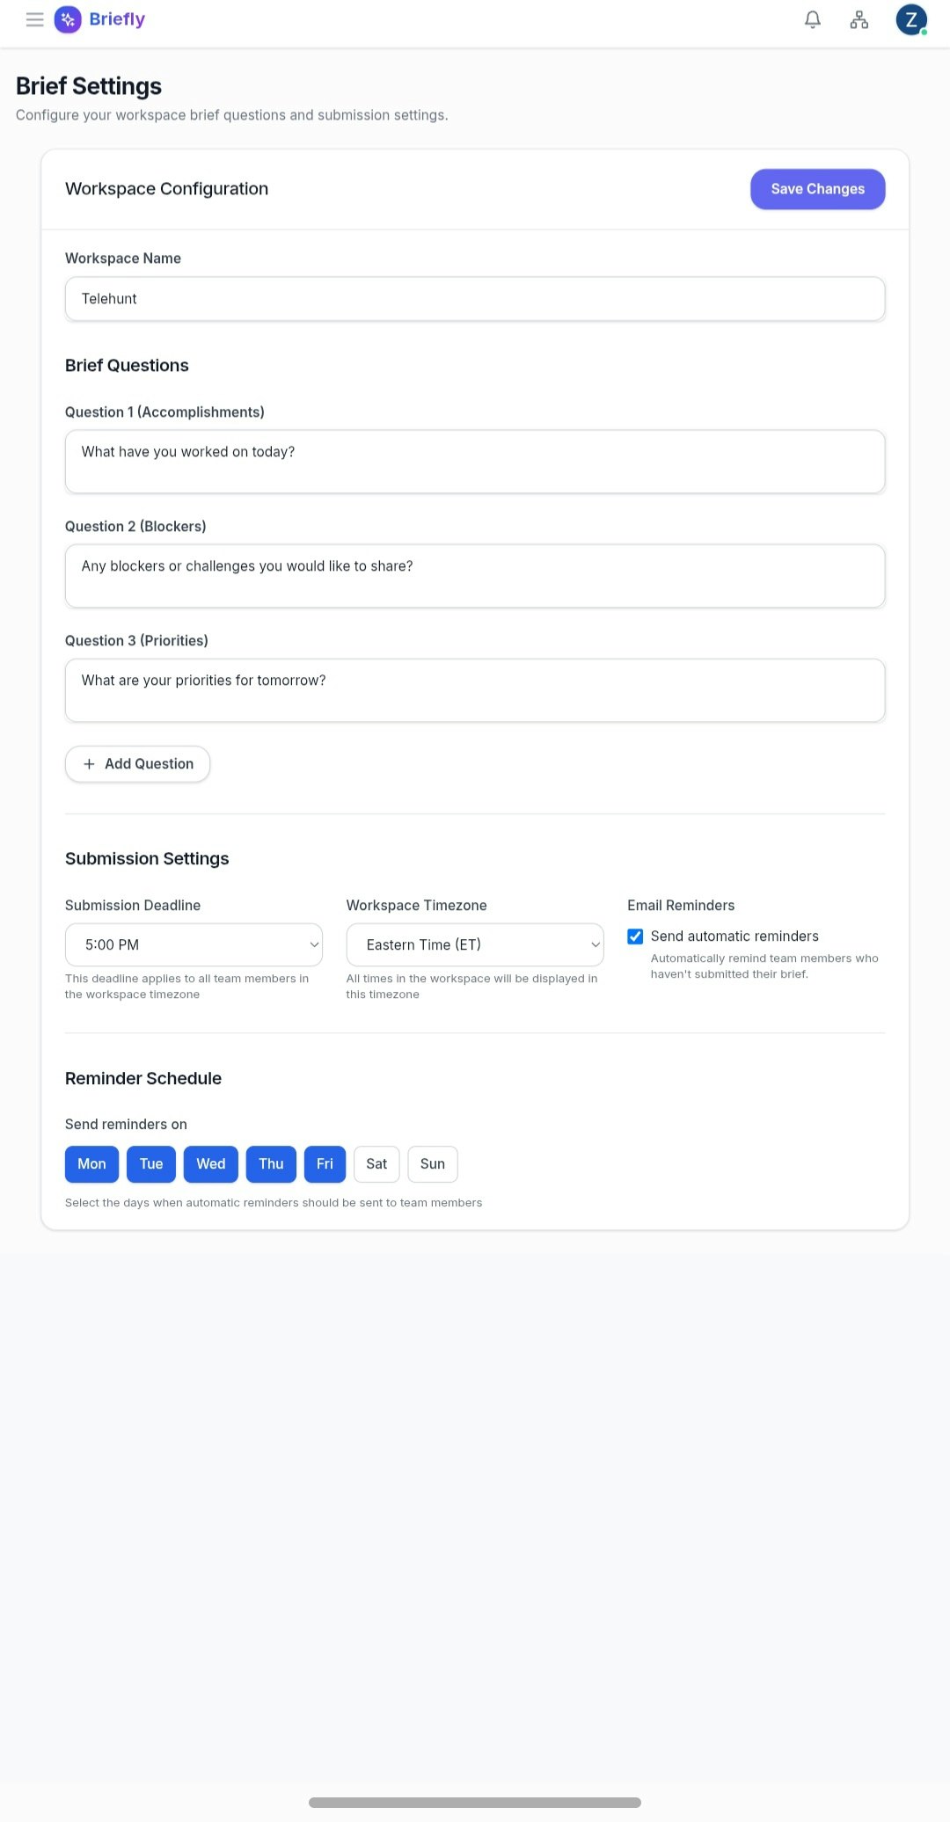This screenshot has height=1822, width=950.
Task: Focus the Workspace Name field
Action: point(475,299)
